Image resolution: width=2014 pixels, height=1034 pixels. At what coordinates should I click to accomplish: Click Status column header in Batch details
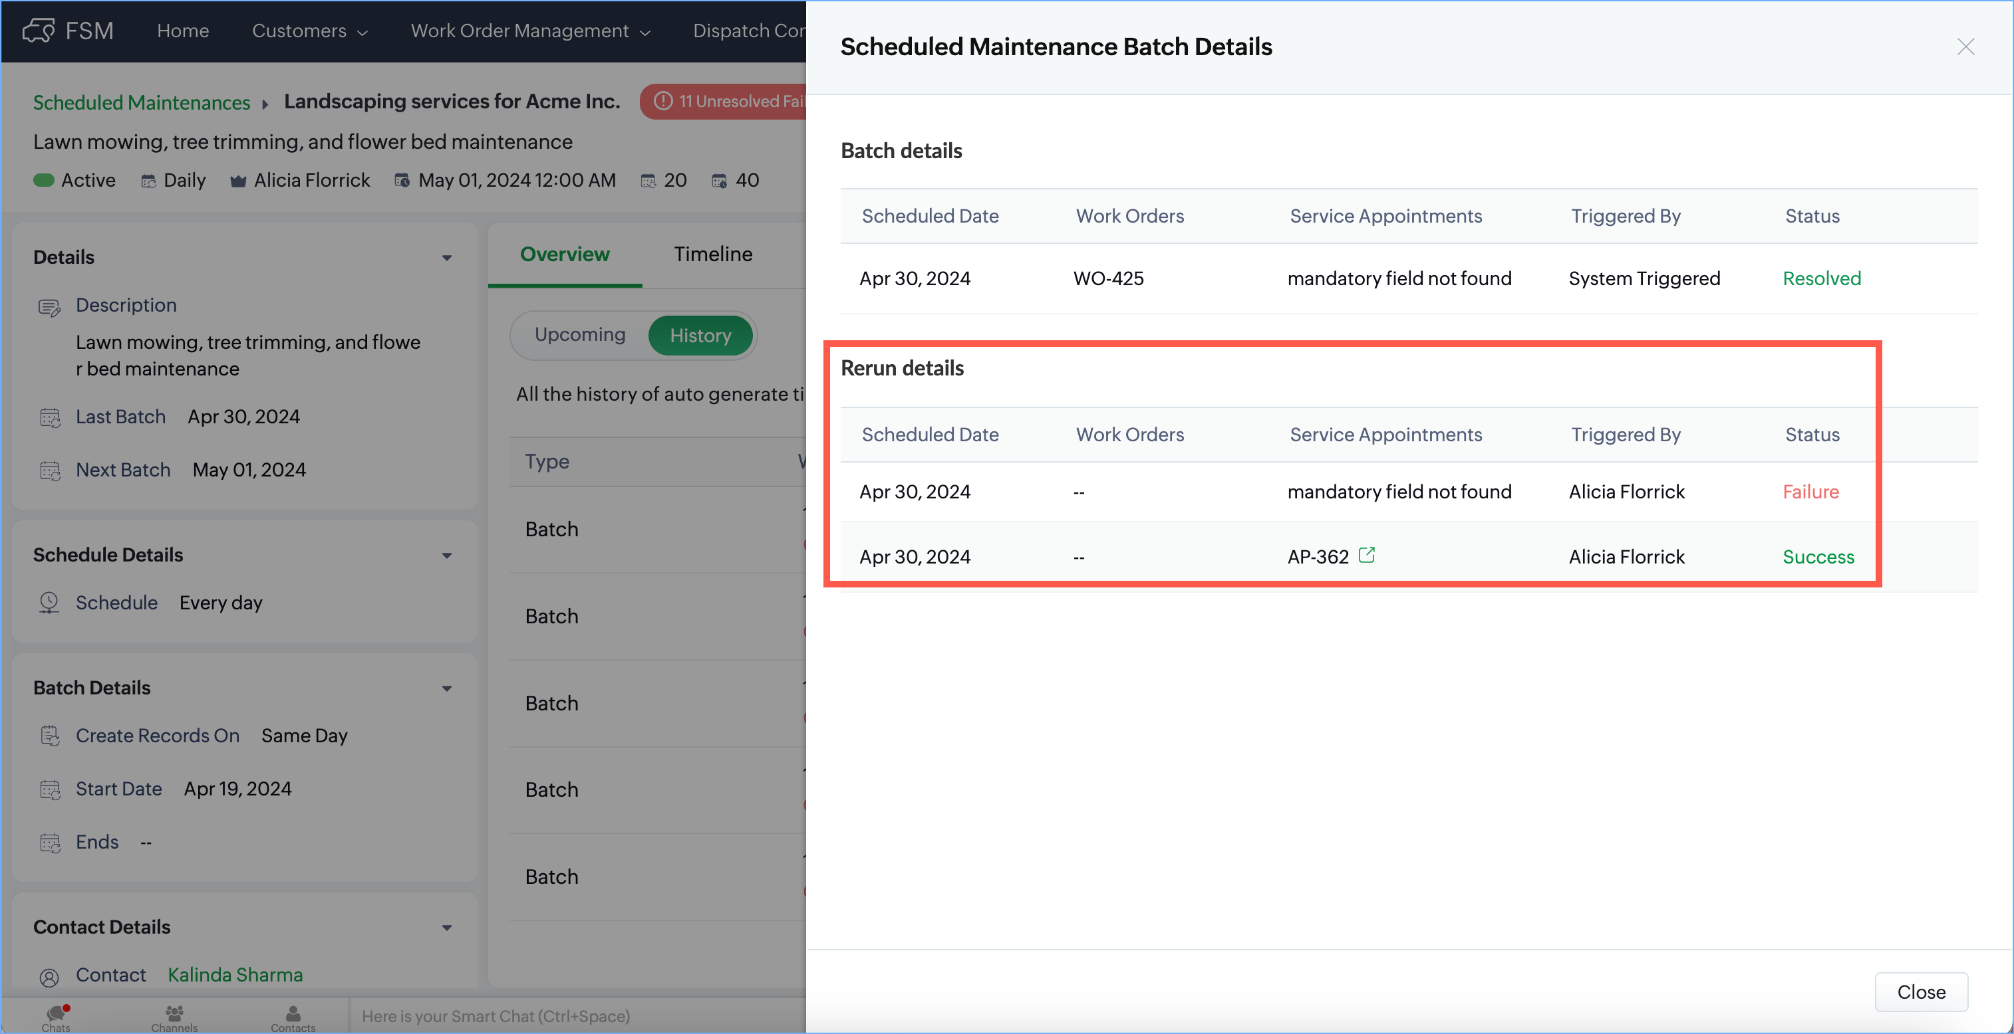(x=1812, y=217)
